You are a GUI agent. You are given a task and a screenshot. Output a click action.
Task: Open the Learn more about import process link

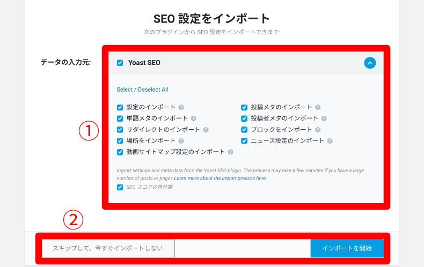tap(220, 178)
